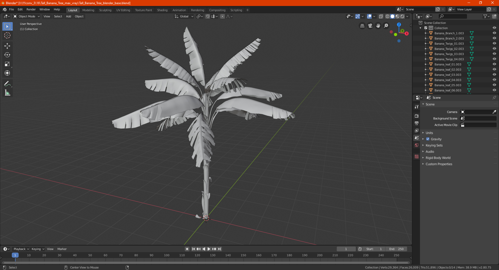
Task: Click the auto keying record button
Action: click(187, 249)
